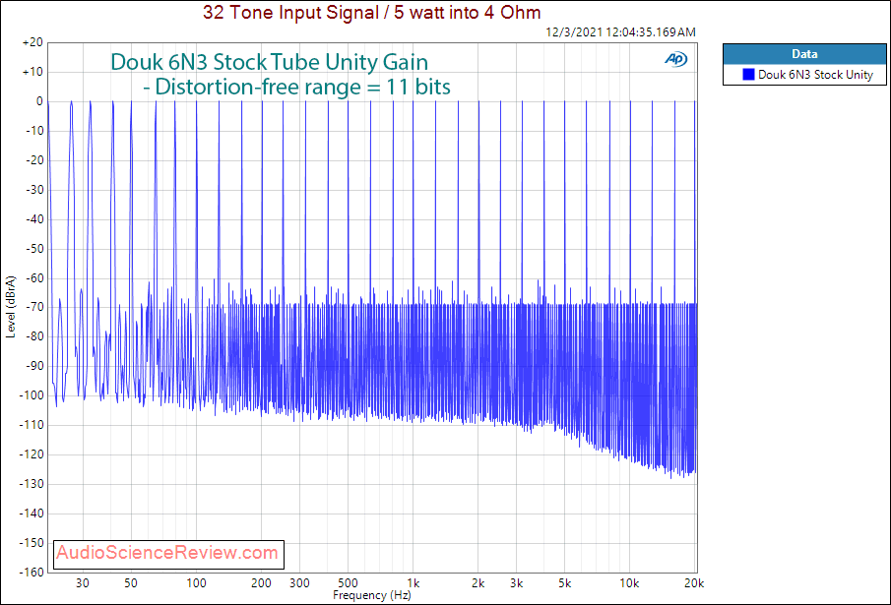This screenshot has width=891, height=605.
Task: Click the '+10' level axis tick label
Action: pyautogui.click(x=32, y=72)
